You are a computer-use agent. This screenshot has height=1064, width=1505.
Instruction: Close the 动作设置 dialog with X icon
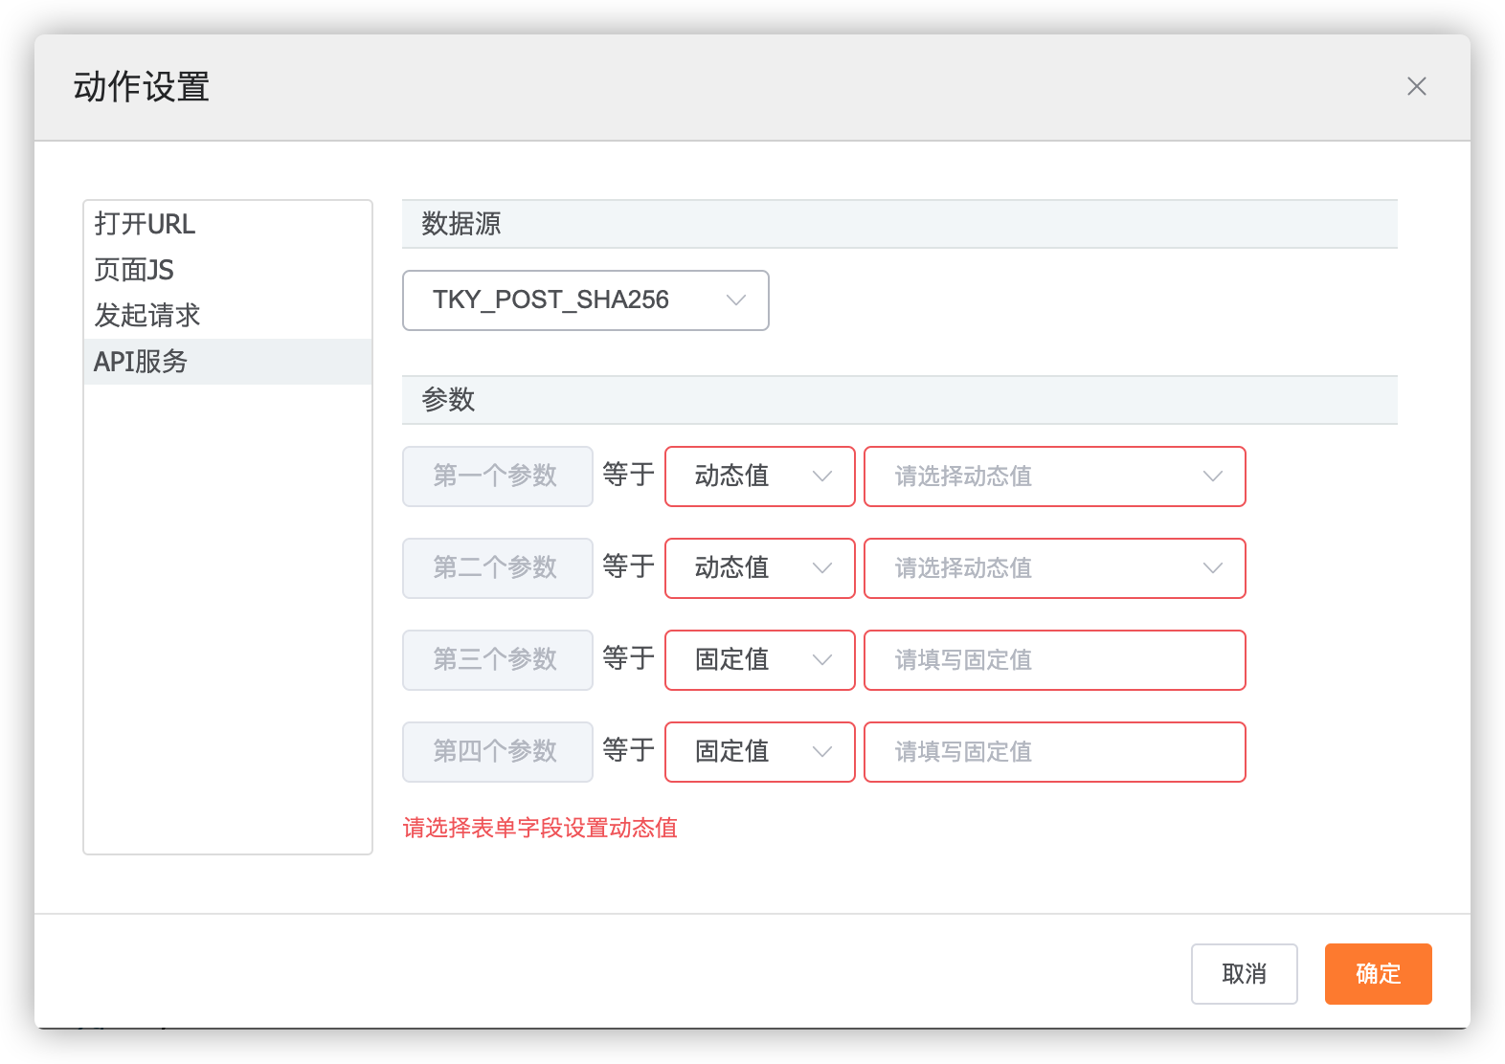[x=1416, y=86]
